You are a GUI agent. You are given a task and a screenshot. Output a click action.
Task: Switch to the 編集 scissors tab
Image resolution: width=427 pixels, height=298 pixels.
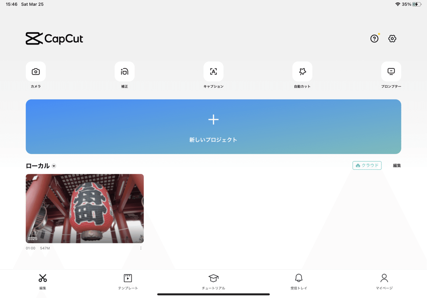click(x=43, y=282)
